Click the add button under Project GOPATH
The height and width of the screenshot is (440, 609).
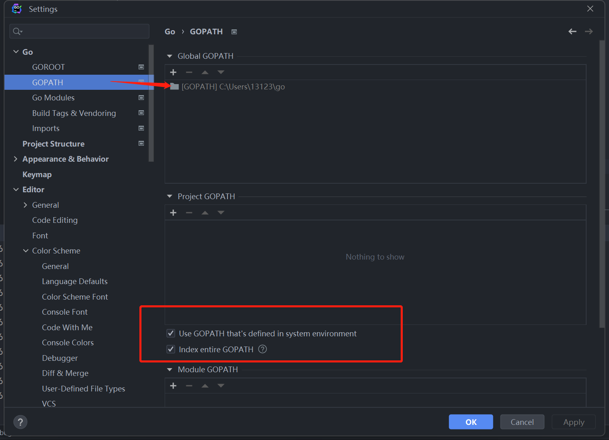173,213
